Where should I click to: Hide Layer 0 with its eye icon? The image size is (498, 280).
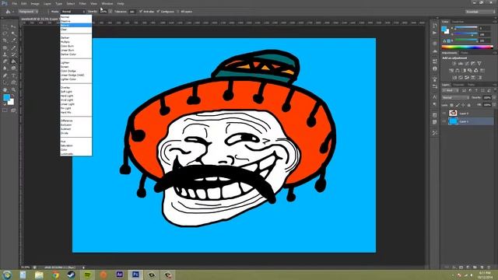[x=444, y=113]
